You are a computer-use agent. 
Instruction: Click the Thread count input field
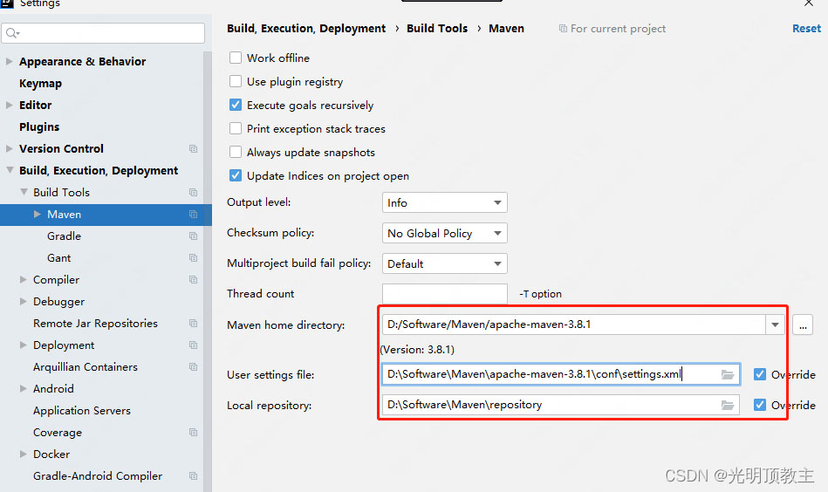click(x=445, y=294)
